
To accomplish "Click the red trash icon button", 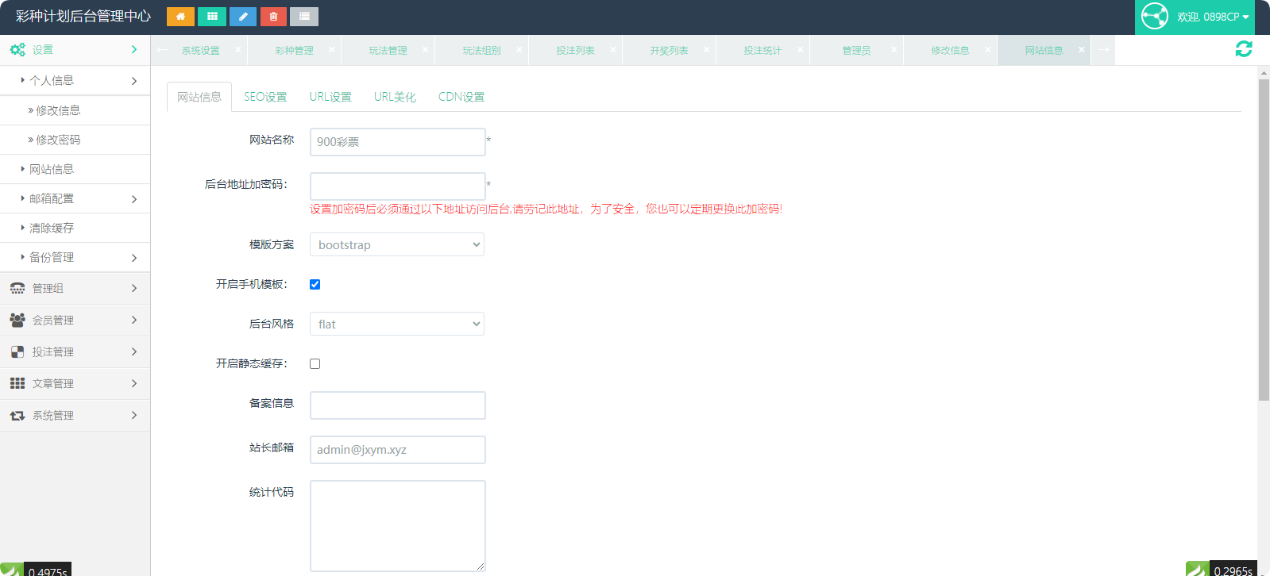I will point(273,17).
